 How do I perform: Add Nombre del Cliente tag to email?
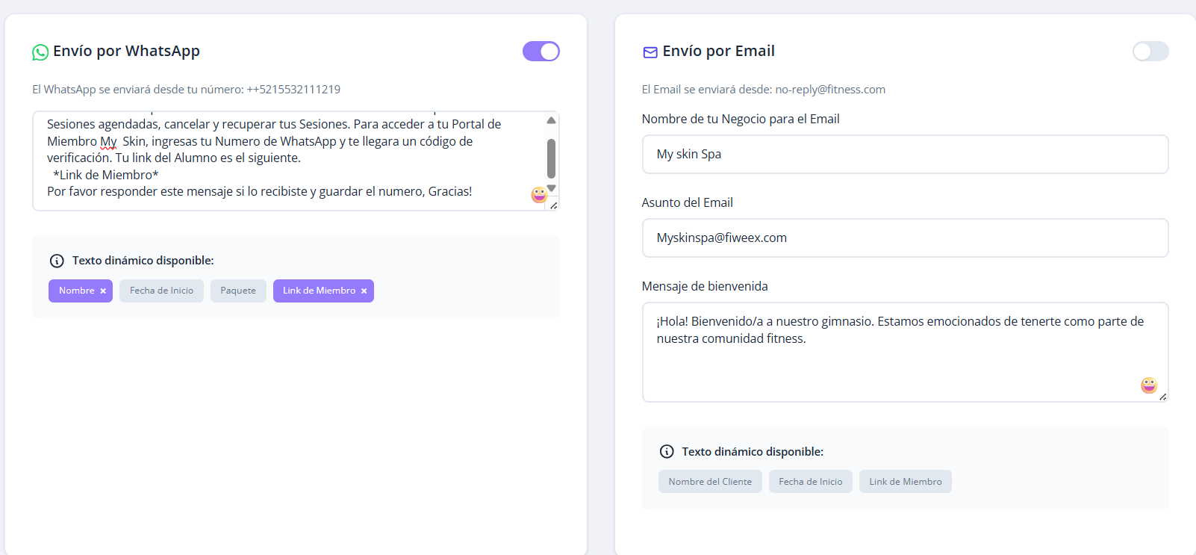coord(710,482)
